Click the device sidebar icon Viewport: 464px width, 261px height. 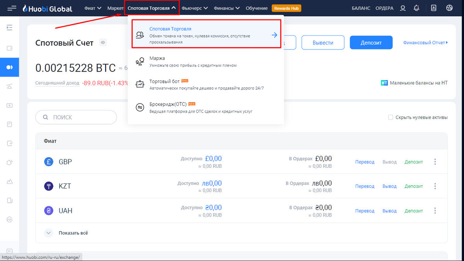coord(10,200)
